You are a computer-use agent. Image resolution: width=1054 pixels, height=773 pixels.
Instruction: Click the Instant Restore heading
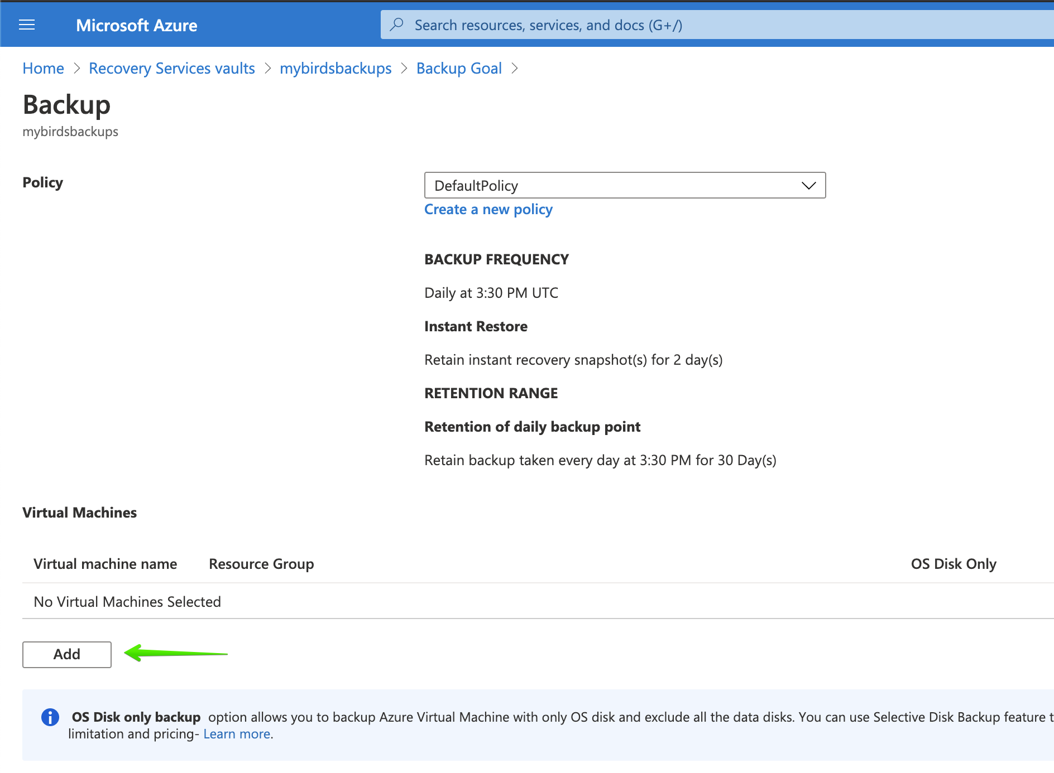click(x=476, y=326)
